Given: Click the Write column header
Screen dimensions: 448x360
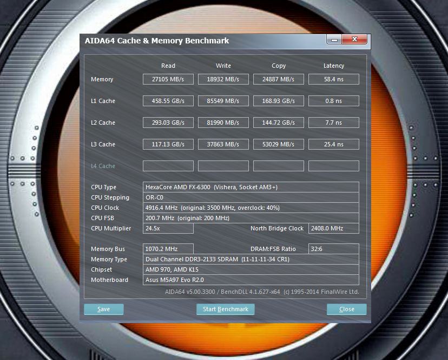Looking at the screenshot, I should pyautogui.click(x=223, y=66).
